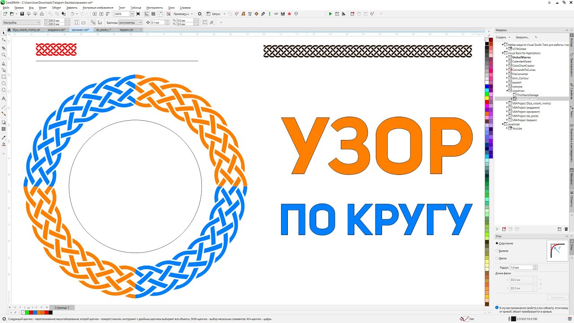Viewport: 574px width, 323px height.
Task: Click the Загрузить... button in Macros panel
Action: [522, 37]
